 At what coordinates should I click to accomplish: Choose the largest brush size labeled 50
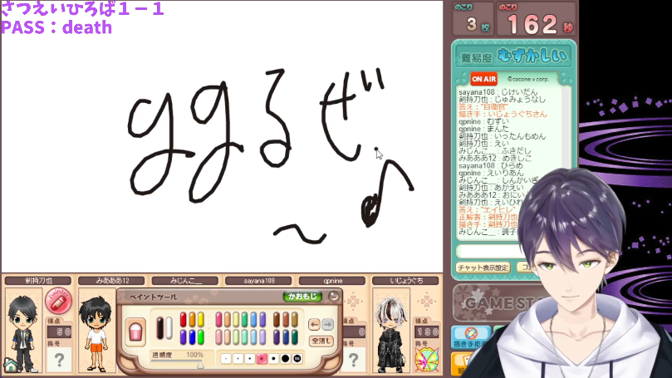click(x=297, y=358)
